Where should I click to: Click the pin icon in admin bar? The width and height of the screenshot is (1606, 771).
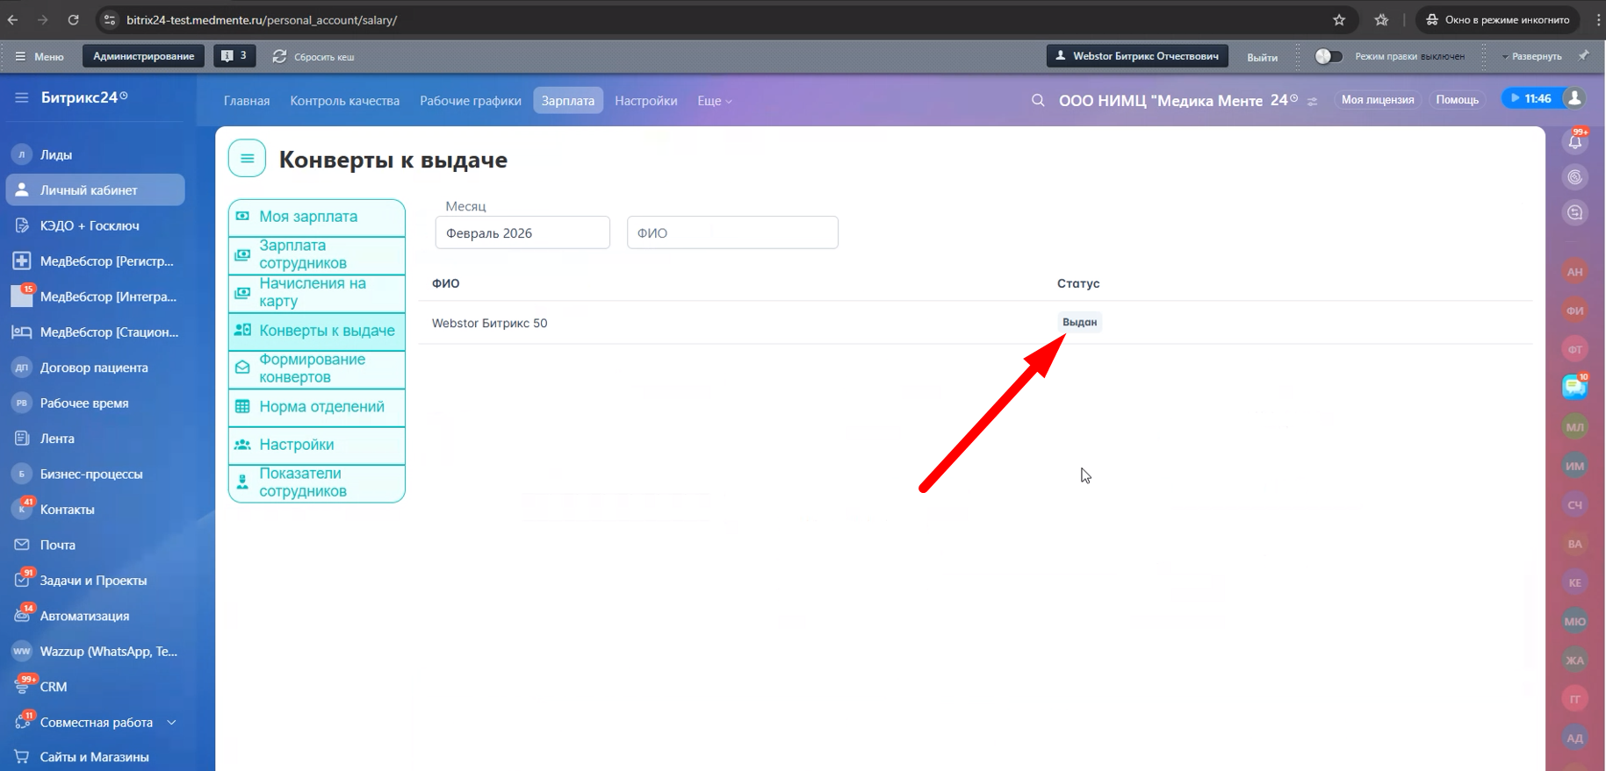[1583, 56]
